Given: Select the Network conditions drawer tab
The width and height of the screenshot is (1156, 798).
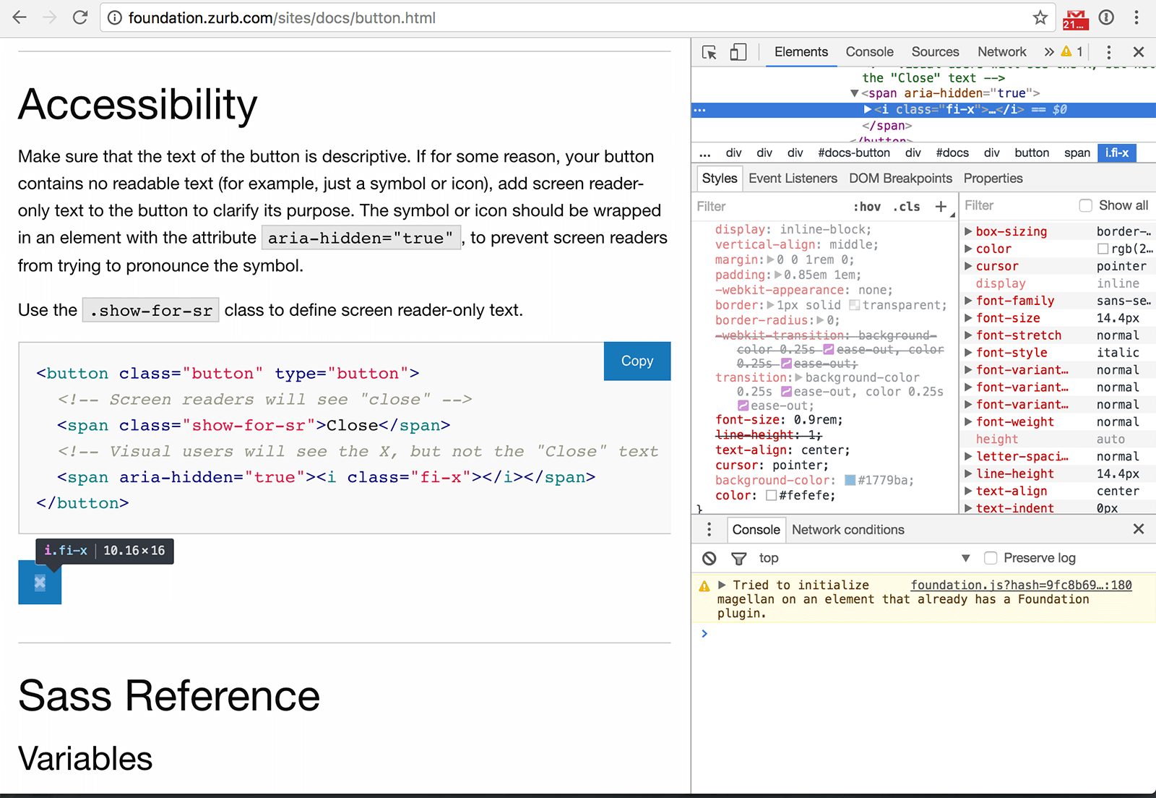Looking at the screenshot, I should point(848,530).
